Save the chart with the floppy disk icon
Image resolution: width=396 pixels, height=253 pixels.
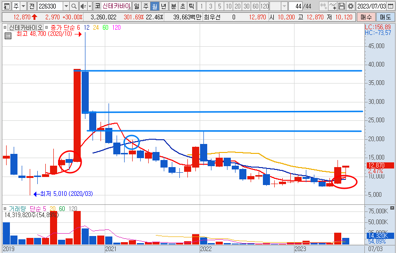click(341, 6)
